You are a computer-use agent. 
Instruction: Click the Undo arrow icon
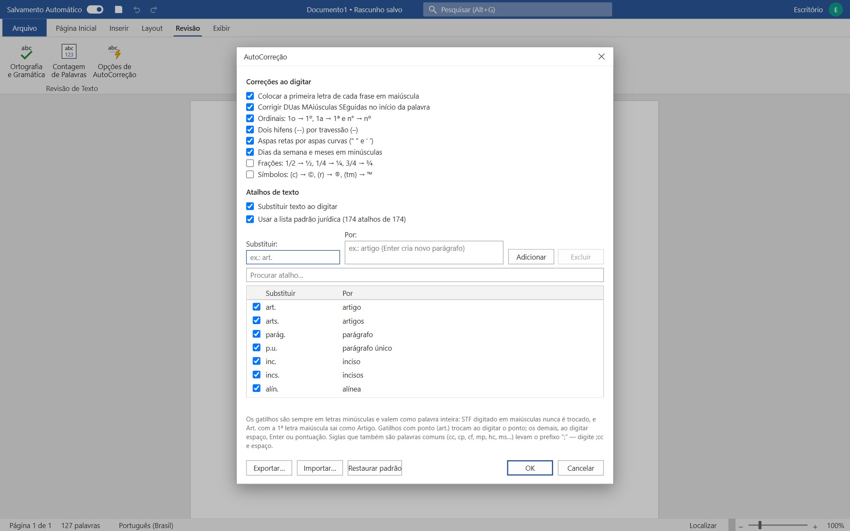137,9
